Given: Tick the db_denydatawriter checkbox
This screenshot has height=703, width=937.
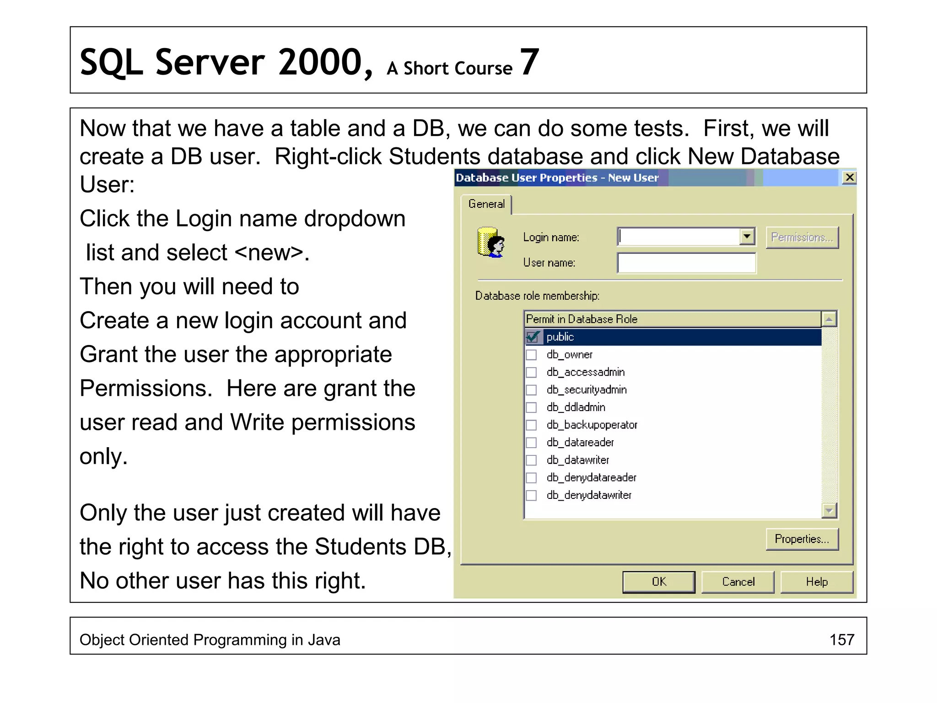Looking at the screenshot, I should [x=531, y=495].
